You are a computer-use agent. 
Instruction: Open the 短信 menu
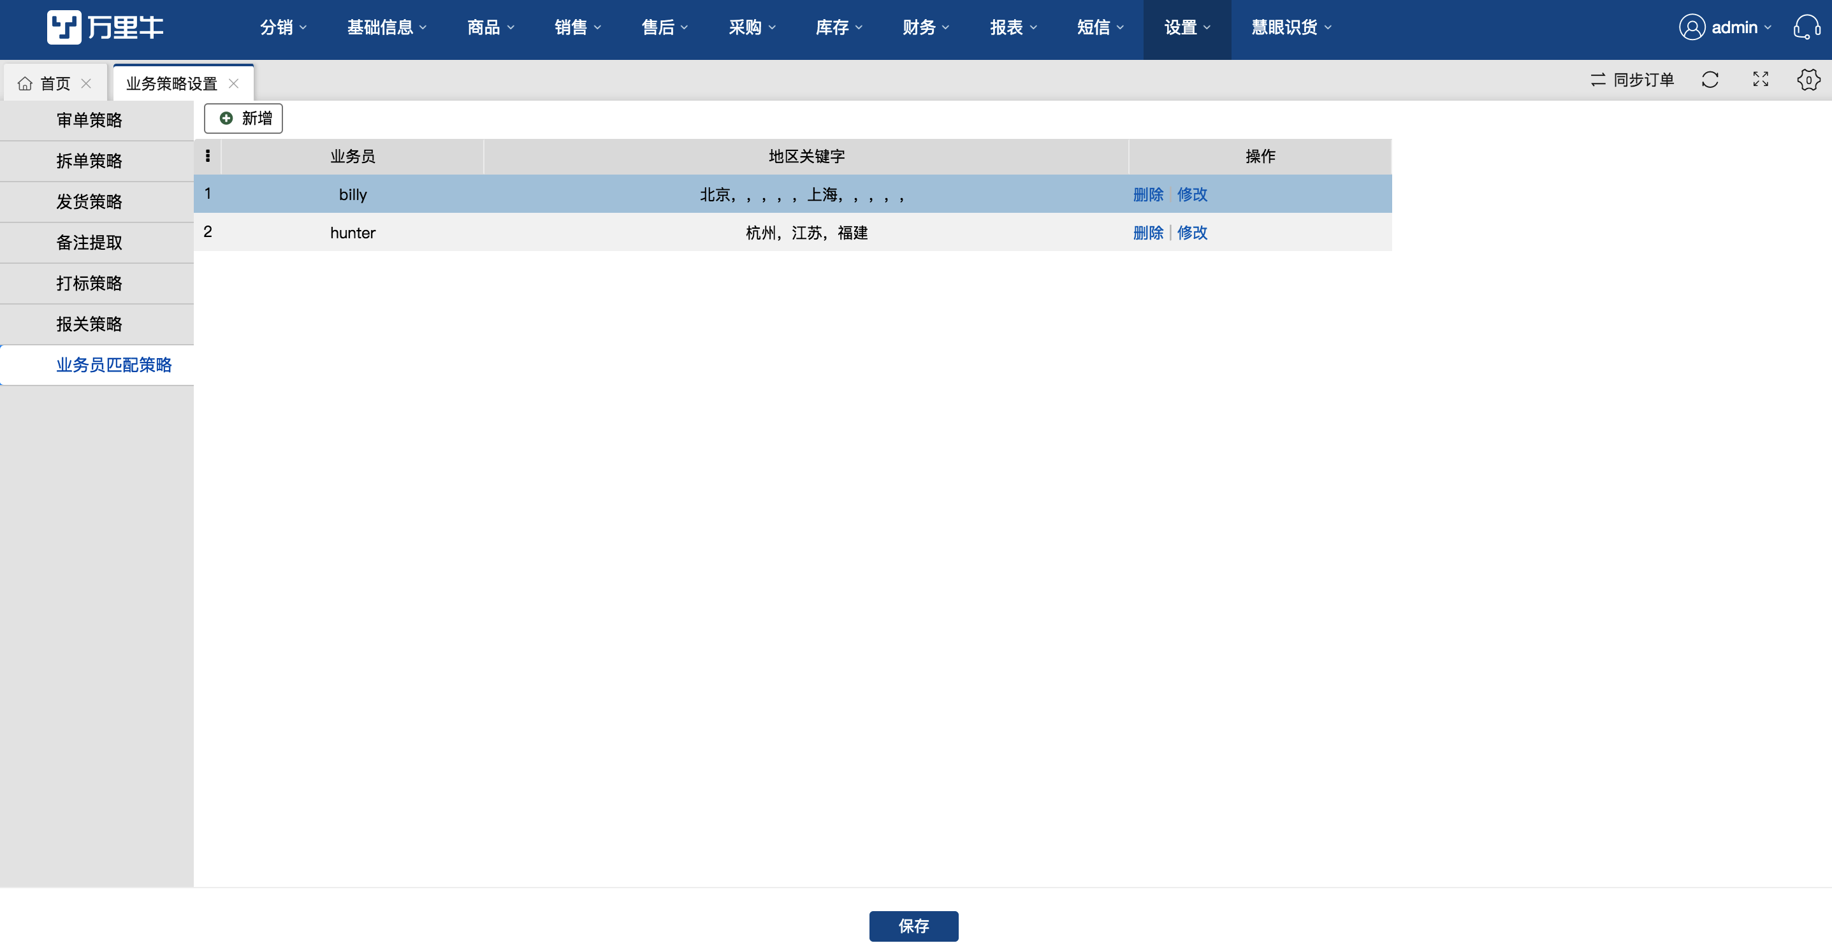[1100, 27]
